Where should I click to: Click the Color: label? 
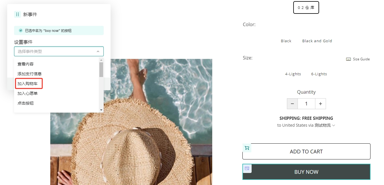249,25
